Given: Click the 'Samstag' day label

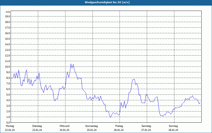Looking at the screenshot, I should click(x=146, y=126).
